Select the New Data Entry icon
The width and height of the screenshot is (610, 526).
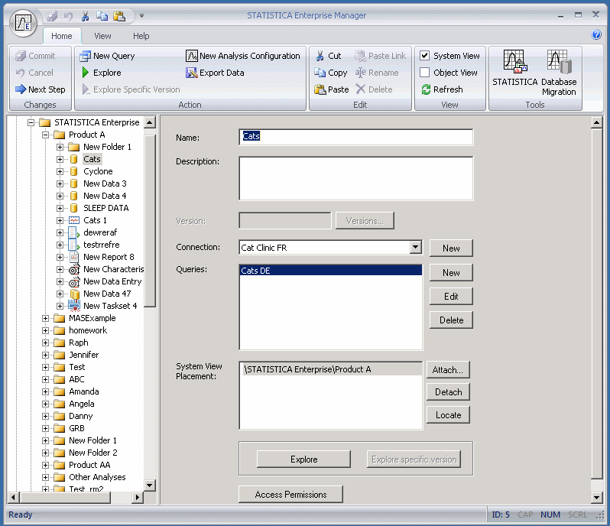(x=74, y=281)
